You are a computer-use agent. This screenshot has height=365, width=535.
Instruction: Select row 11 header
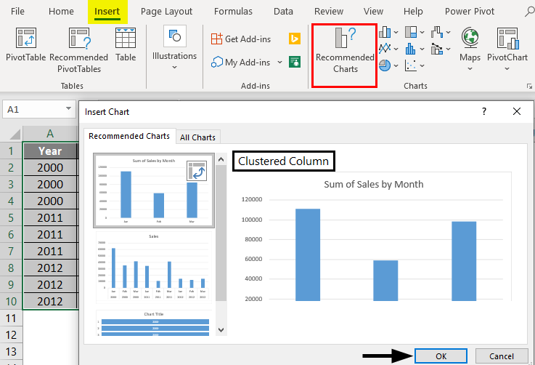pyautogui.click(x=11, y=318)
